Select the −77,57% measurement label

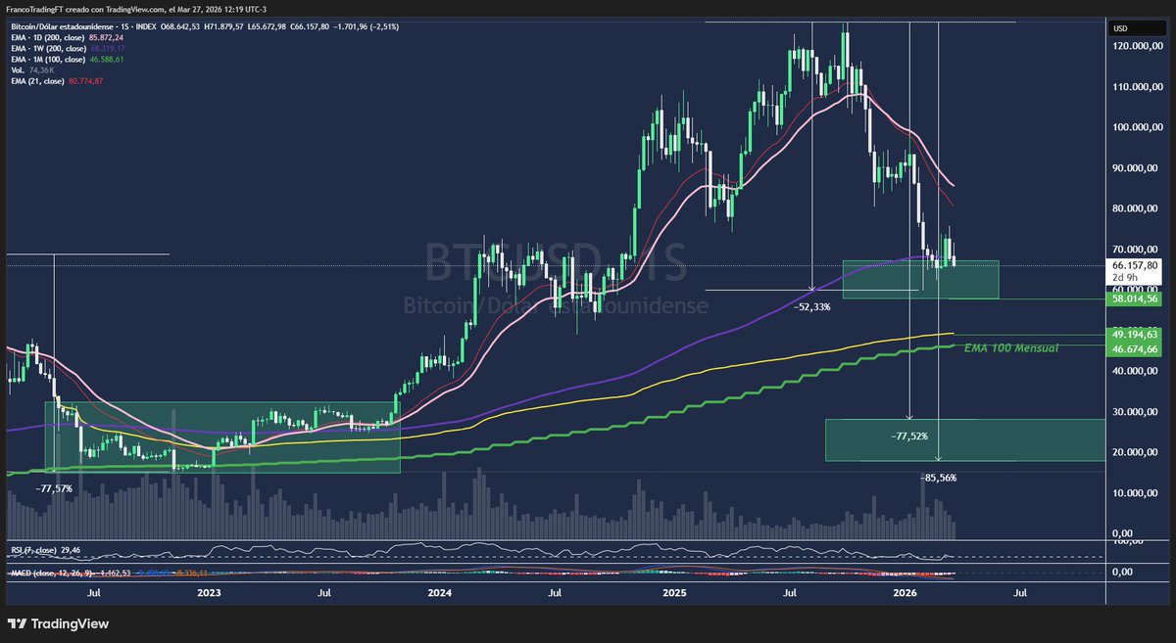[52, 487]
